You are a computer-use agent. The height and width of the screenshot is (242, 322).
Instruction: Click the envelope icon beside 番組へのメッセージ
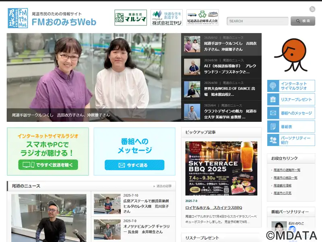pyautogui.click(x=273, y=113)
